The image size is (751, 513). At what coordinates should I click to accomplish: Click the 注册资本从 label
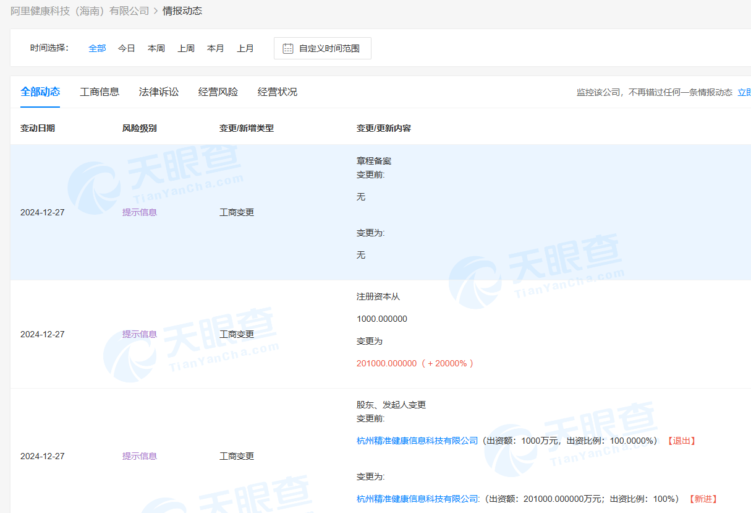click(x=378, y=296)
